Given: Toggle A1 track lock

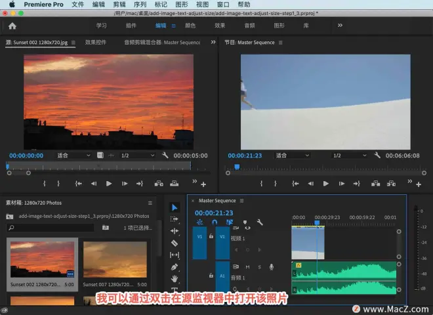Looking at the screenshot, I should click(211, 276).
